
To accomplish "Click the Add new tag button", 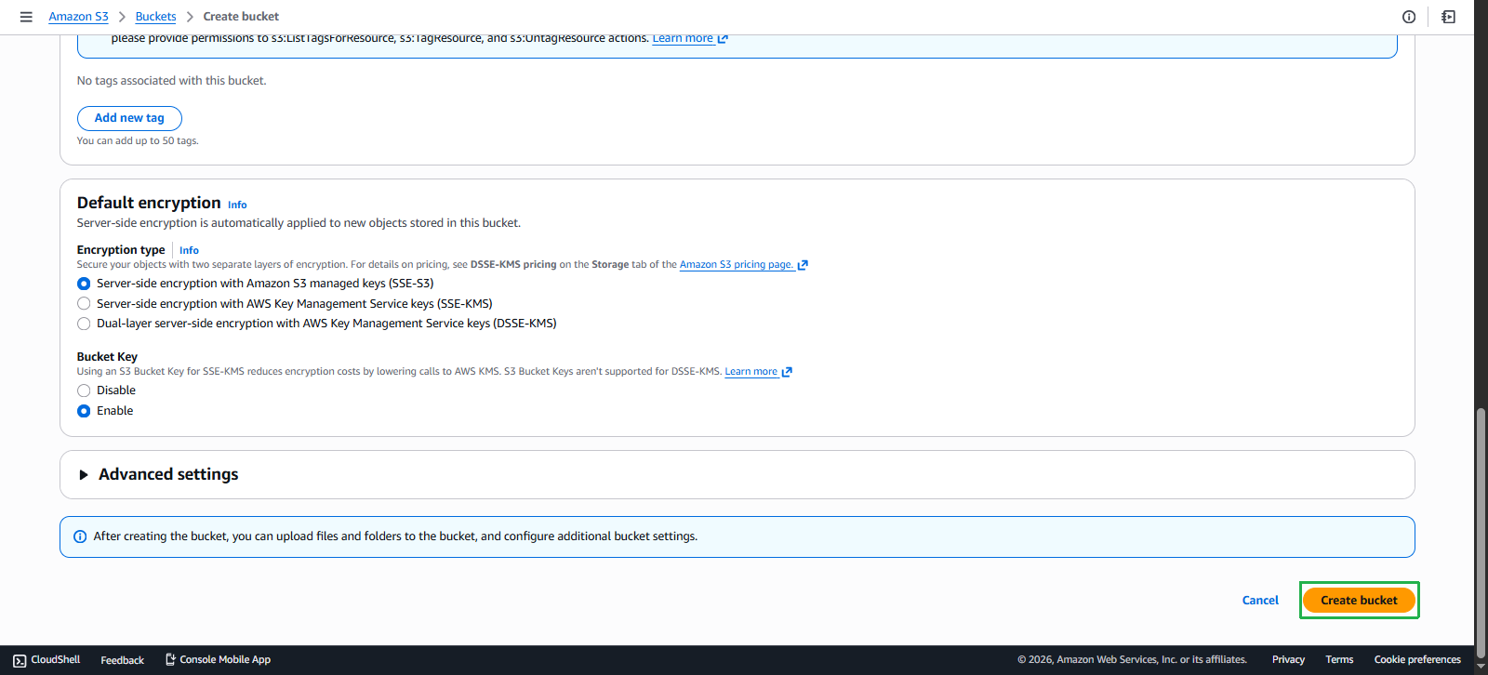I will [x=129, y=118].
